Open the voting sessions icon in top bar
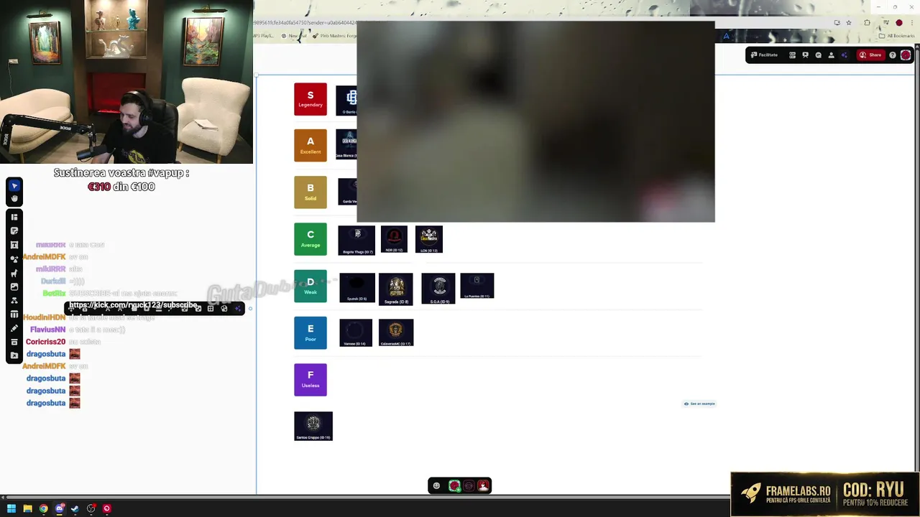The height and width of the screenshot is (517, 920). click(x=792, y=55)
